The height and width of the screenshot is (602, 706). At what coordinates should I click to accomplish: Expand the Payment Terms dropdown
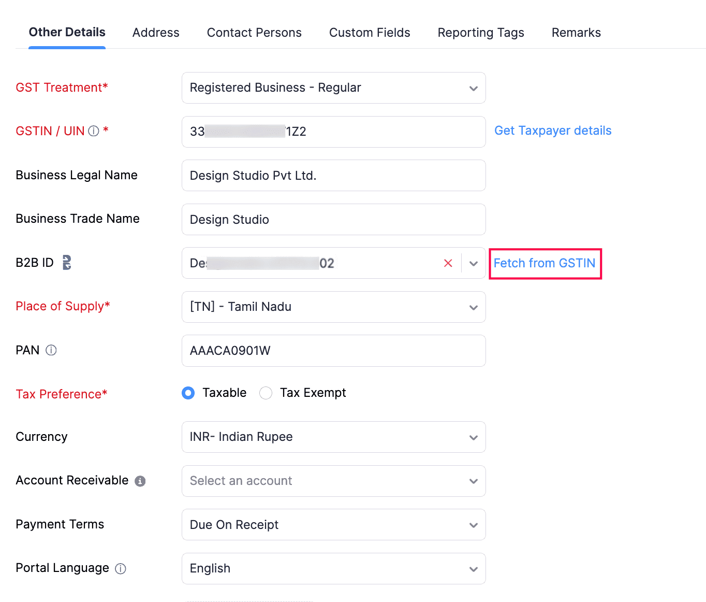coord(333,525)
